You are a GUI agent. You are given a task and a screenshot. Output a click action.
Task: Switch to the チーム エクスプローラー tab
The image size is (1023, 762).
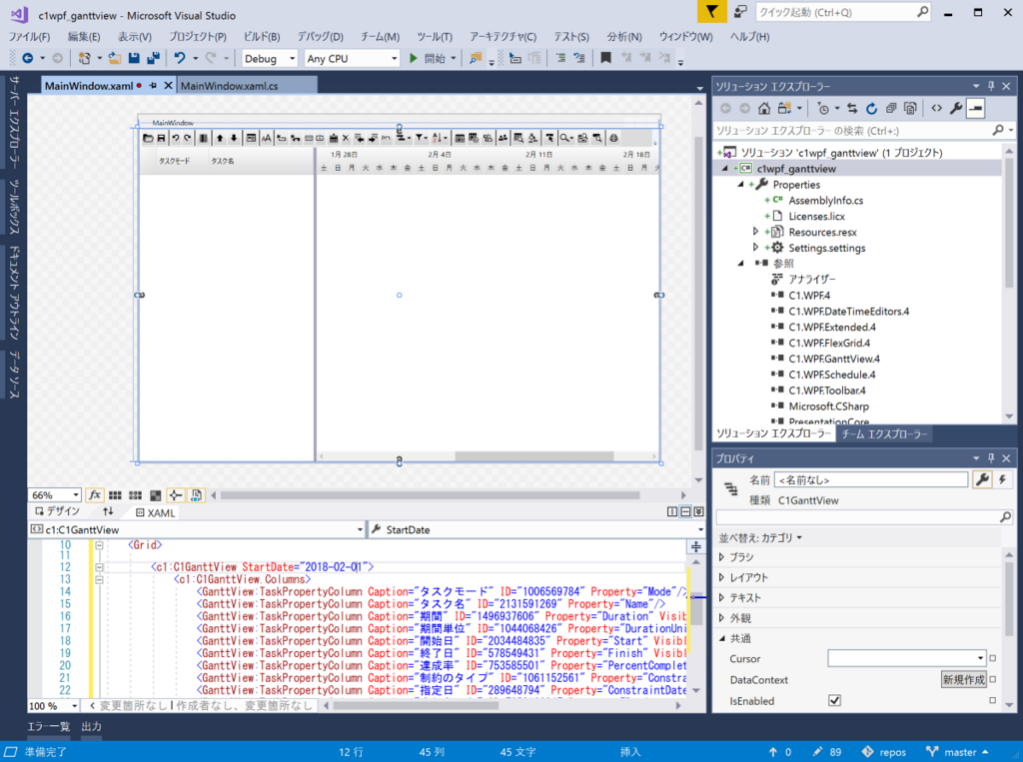pyautogui.click(x=884, y=433)
